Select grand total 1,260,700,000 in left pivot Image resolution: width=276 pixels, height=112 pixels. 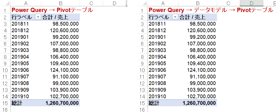point(62,103)
